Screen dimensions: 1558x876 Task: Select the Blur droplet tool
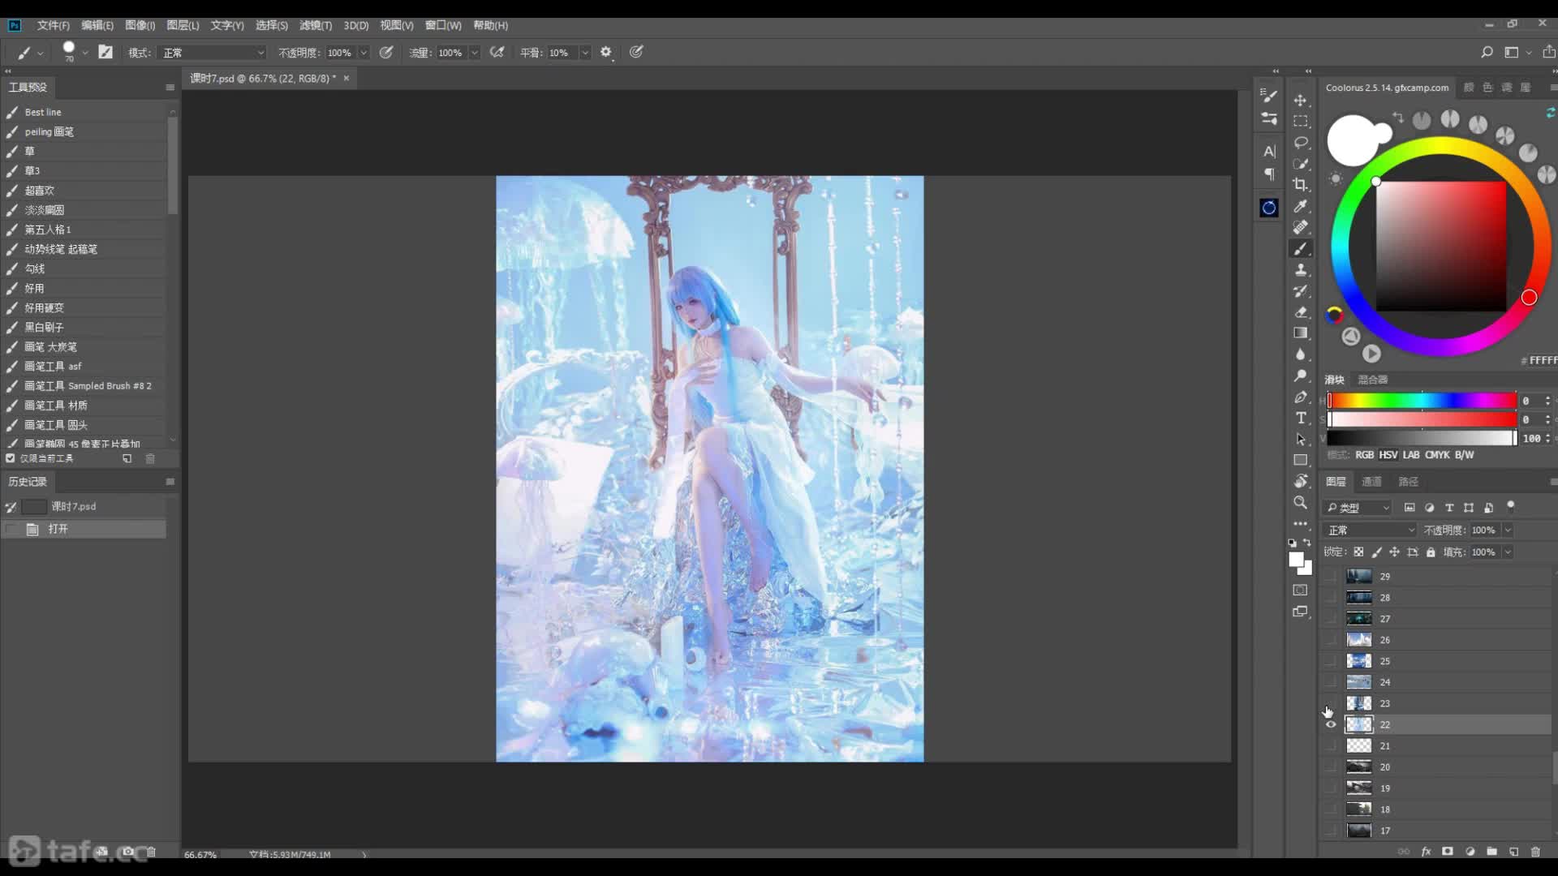pyautogui.click(x=1301, y=354)
